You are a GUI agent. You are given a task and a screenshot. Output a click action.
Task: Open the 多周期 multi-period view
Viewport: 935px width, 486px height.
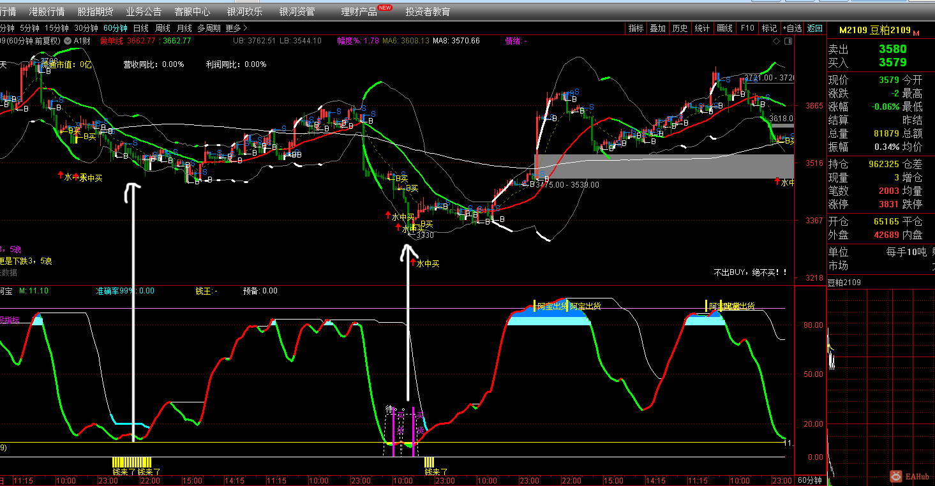point(209,28)
